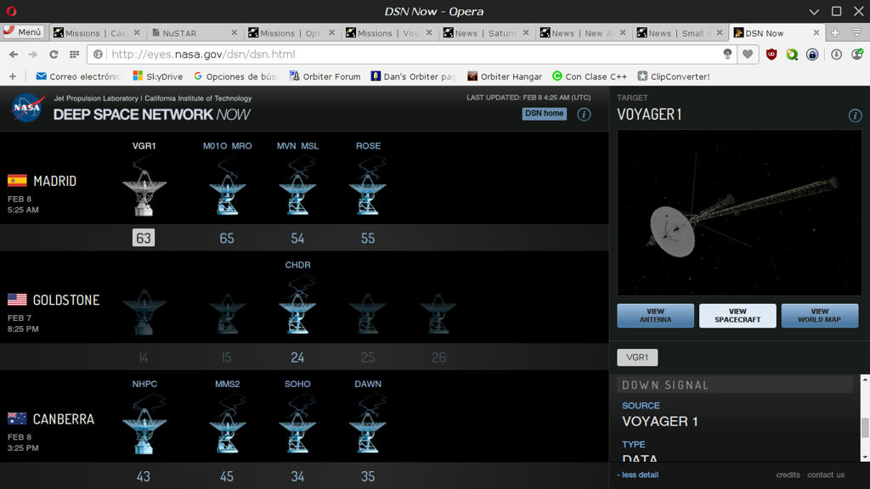Open info icon beside Voyager 1 target
Image resolution: width=870 pixels, height=489 pixels.
tap(855, 115)
